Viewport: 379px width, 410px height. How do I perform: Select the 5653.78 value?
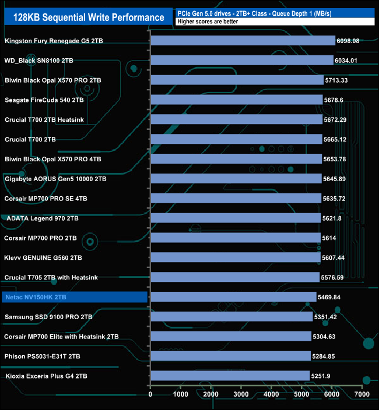pos(335,159)
